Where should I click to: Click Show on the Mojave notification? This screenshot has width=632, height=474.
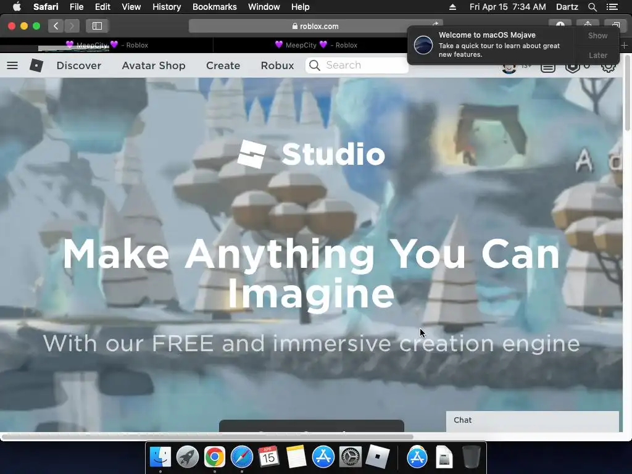point(597,35)
